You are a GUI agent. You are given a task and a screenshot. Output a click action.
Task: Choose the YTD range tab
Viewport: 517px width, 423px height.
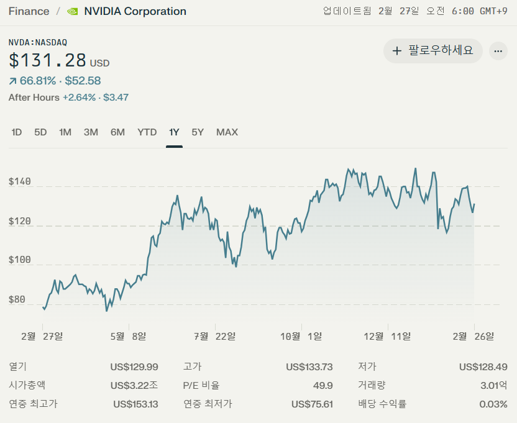[x=147, y=132]
